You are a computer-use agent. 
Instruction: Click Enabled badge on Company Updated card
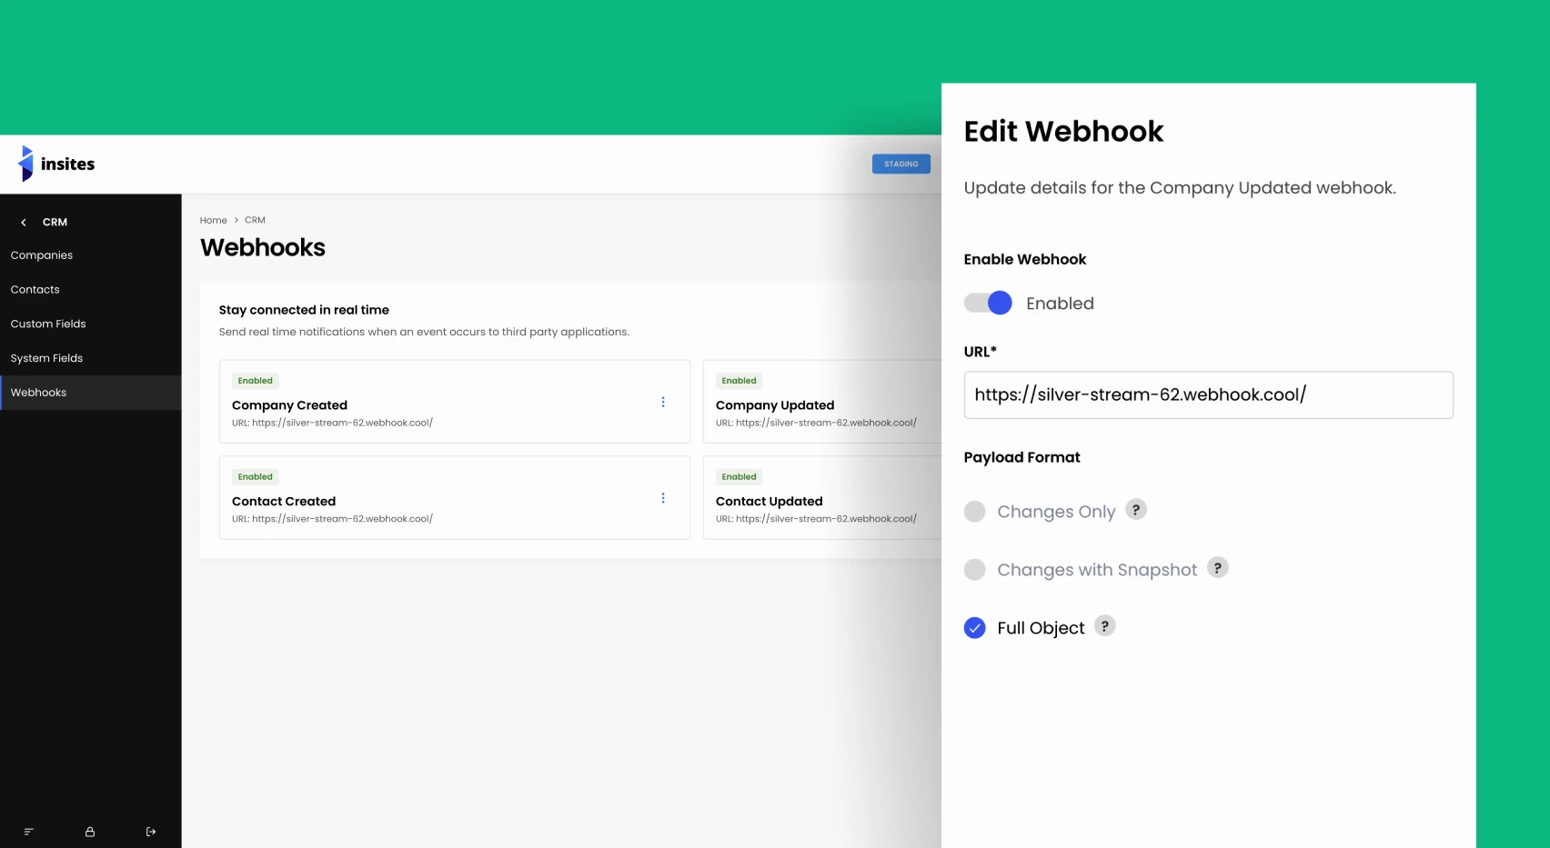740,381
